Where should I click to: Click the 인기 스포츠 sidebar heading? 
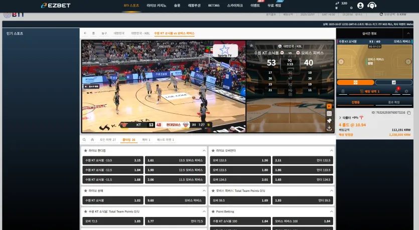(15, 34)
